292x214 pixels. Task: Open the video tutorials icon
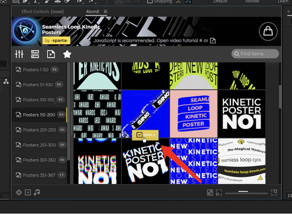tap(51, 54)
